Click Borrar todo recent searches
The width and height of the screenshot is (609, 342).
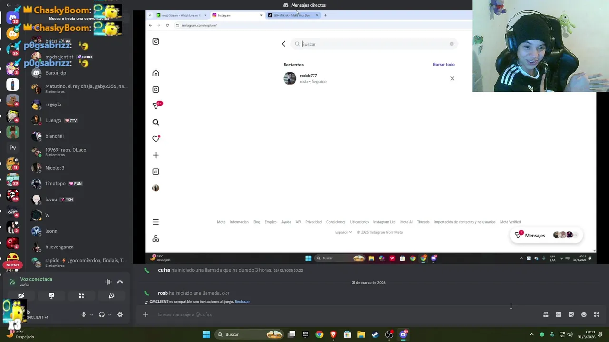443,64
